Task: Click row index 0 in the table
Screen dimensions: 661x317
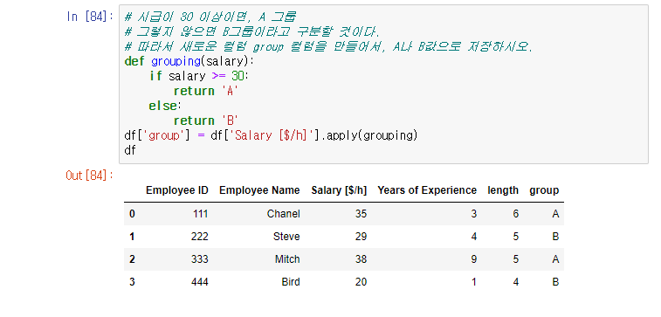Action: (132, 214)
